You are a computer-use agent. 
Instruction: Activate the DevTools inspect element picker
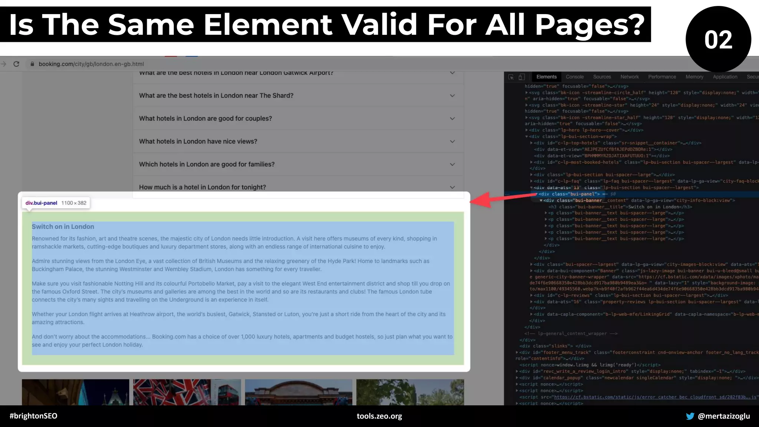coord(511,77)
